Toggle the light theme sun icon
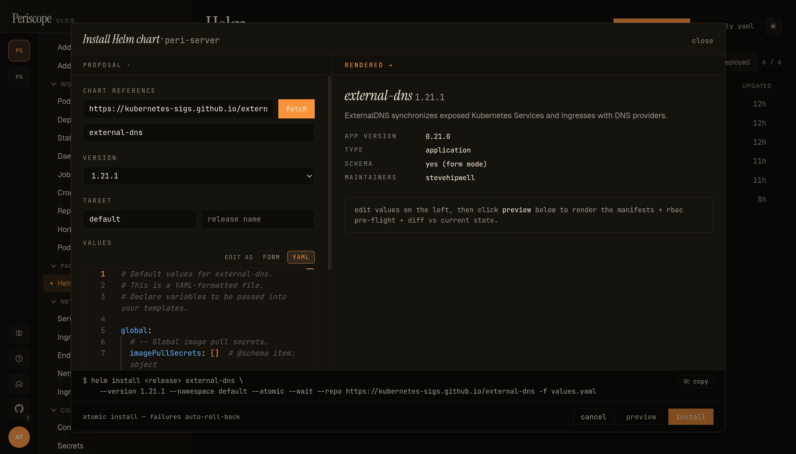Screen dimensions: 796x454 pyautogui.click(x=773, y=26)
